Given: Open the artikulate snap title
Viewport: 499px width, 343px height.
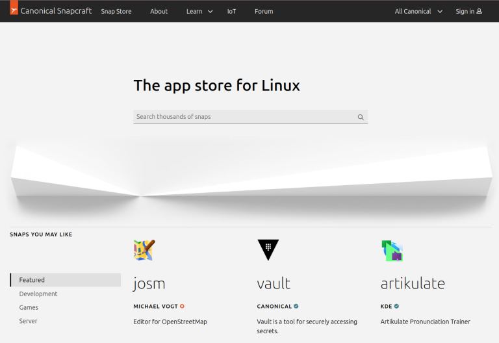Looking at the screenshot, I should click(413, 283).
